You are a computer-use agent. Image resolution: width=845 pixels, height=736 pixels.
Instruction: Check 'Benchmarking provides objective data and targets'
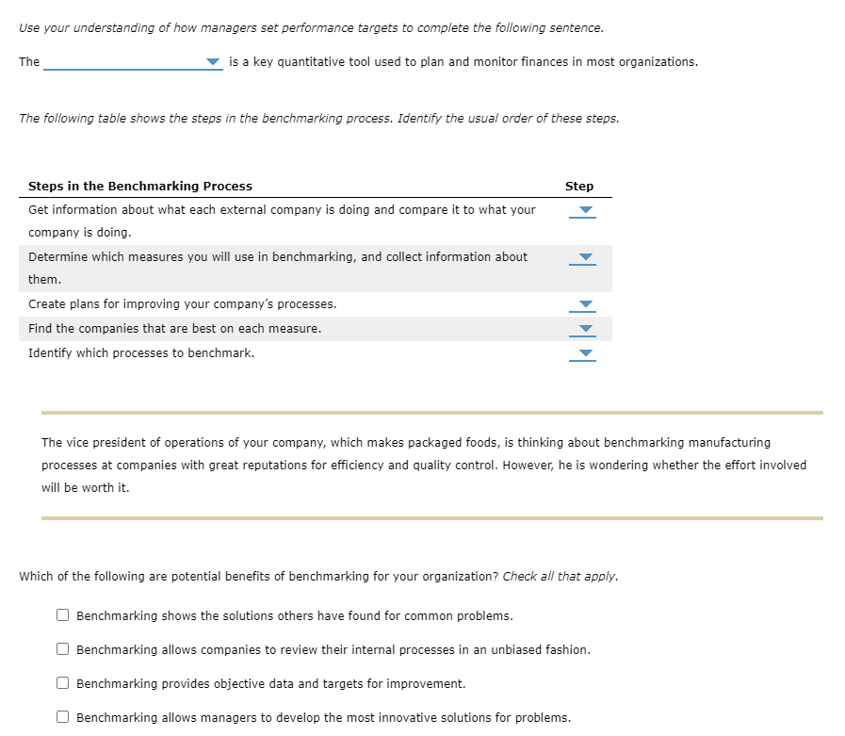pos(62,682)
